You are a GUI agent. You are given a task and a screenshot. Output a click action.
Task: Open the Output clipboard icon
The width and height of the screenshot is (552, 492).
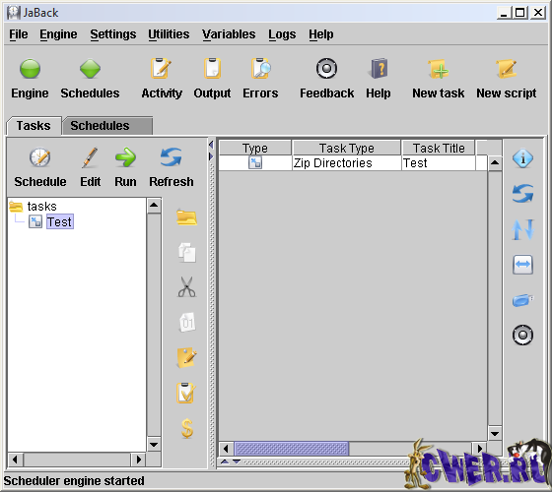pyautogui.click(x=212, y=69)
